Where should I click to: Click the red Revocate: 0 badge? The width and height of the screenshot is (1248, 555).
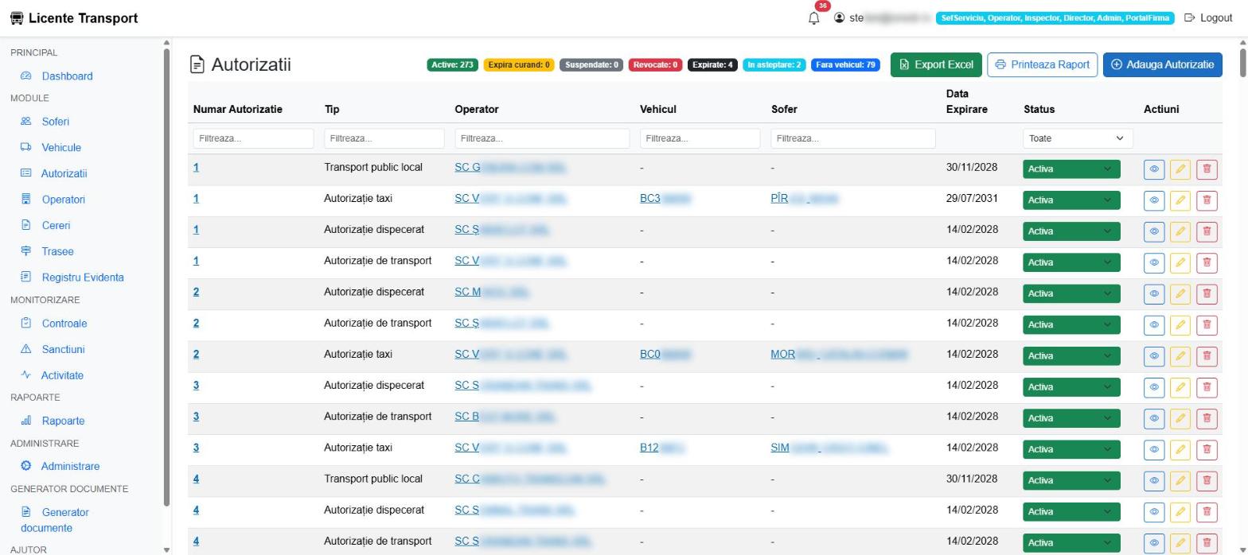[655, 65]
